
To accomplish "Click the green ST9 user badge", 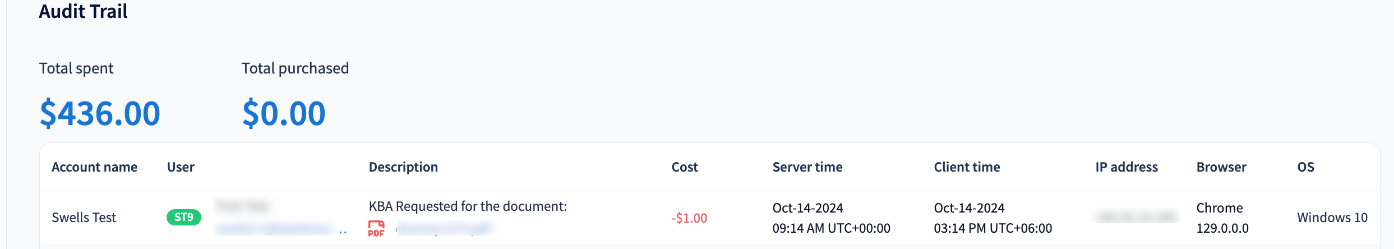I will coord(184,217).
